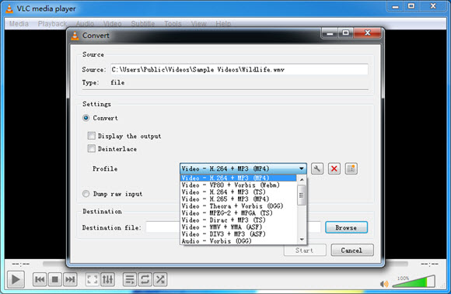The image size is (451, 294).
Task: Choose Video - DIV3 + MP3 (ASF)
Action: (x=238, y=234)
